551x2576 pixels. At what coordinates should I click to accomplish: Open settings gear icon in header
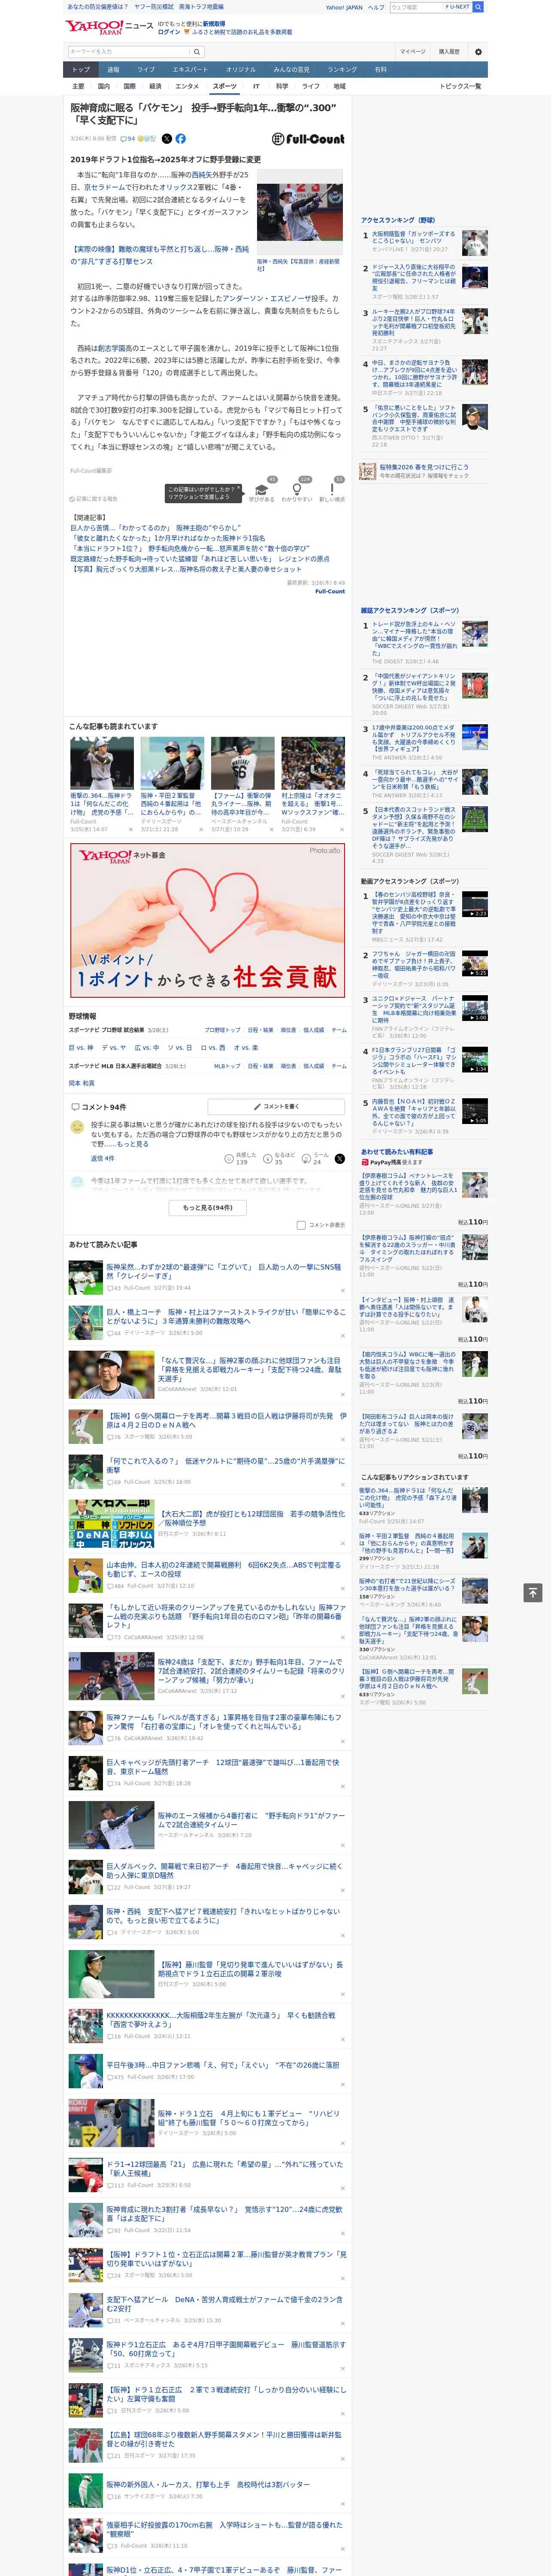coord(478,51)
